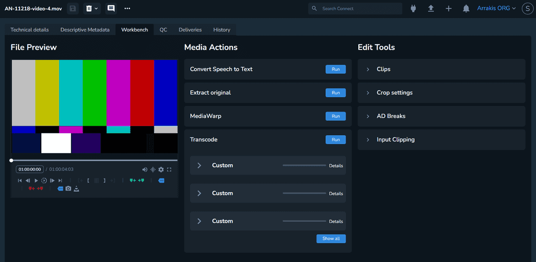Click the red previous marker icon

pyautogui.click(x=32, y=188)
